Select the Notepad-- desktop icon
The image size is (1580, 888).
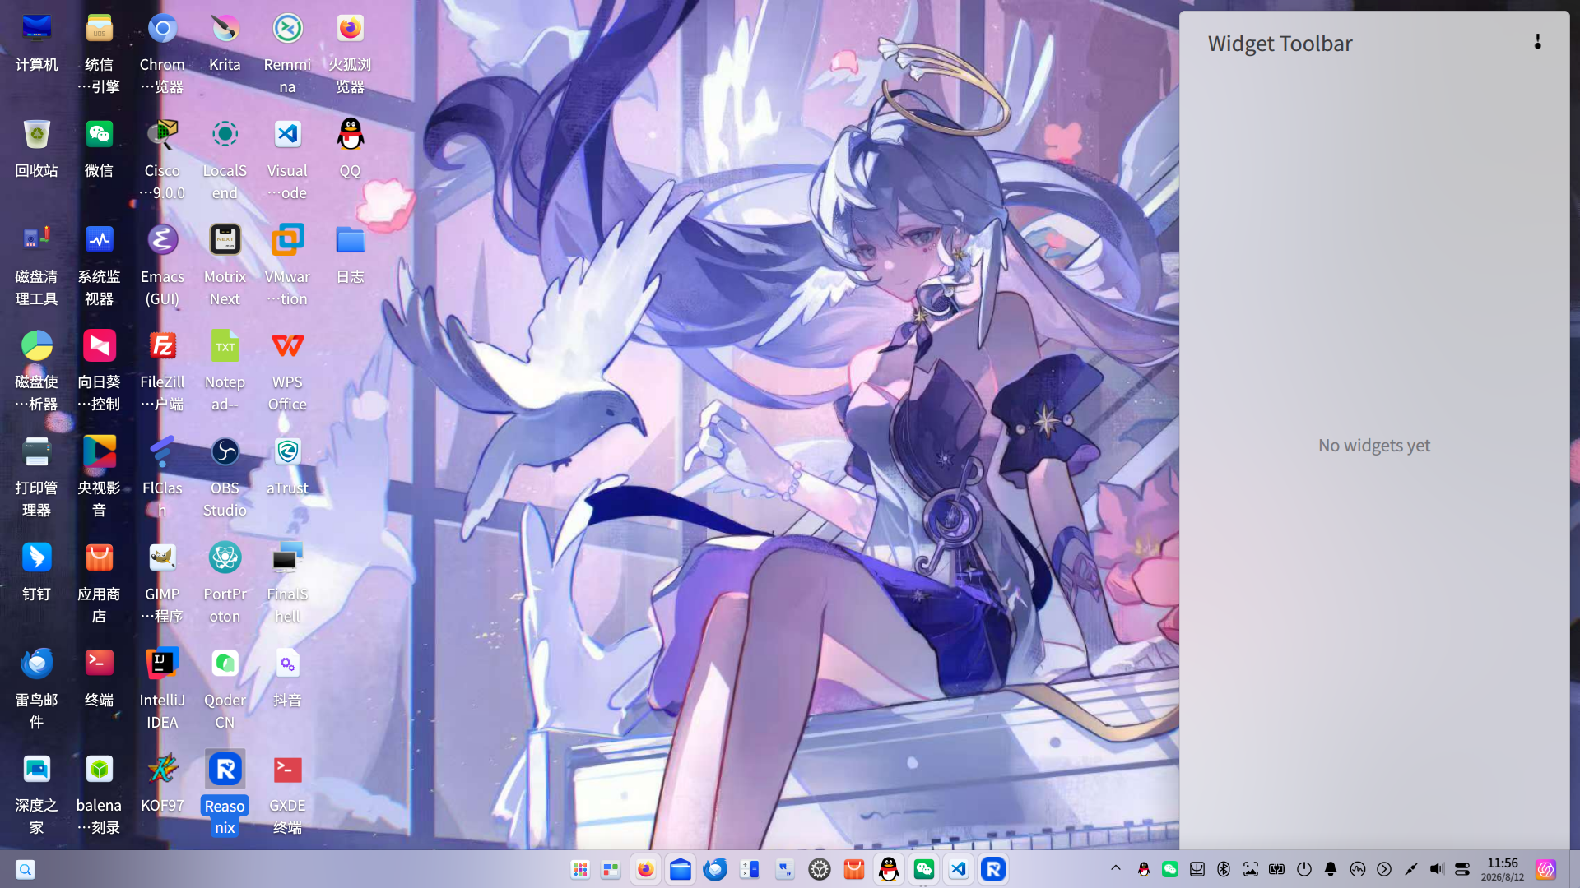(x=225, y=345)
